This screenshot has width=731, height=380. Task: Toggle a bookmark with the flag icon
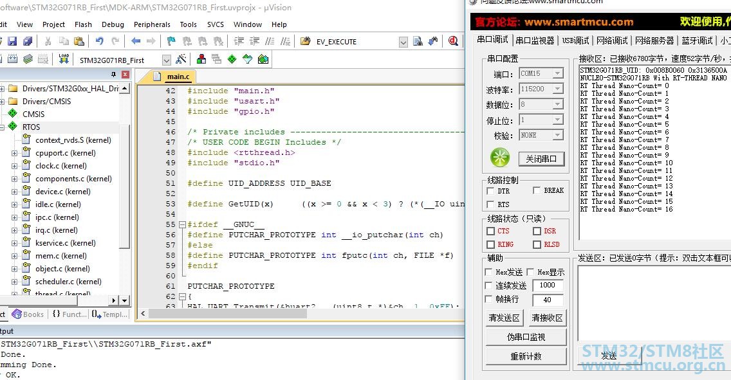[x=171, y=41]
